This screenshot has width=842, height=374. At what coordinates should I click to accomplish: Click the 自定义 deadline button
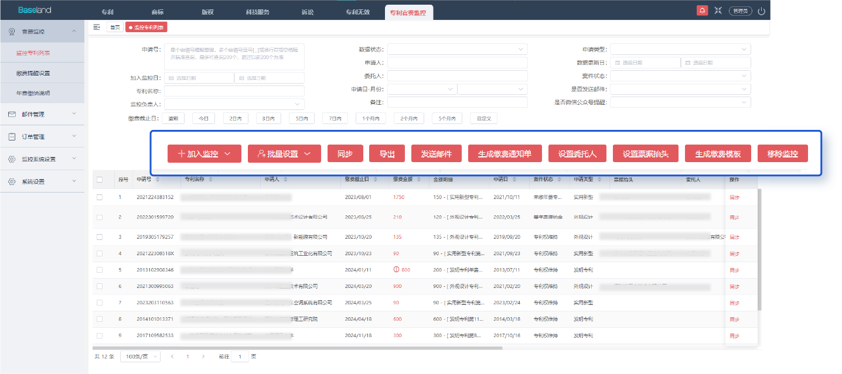pyautogui.click(x=483, y=118)
